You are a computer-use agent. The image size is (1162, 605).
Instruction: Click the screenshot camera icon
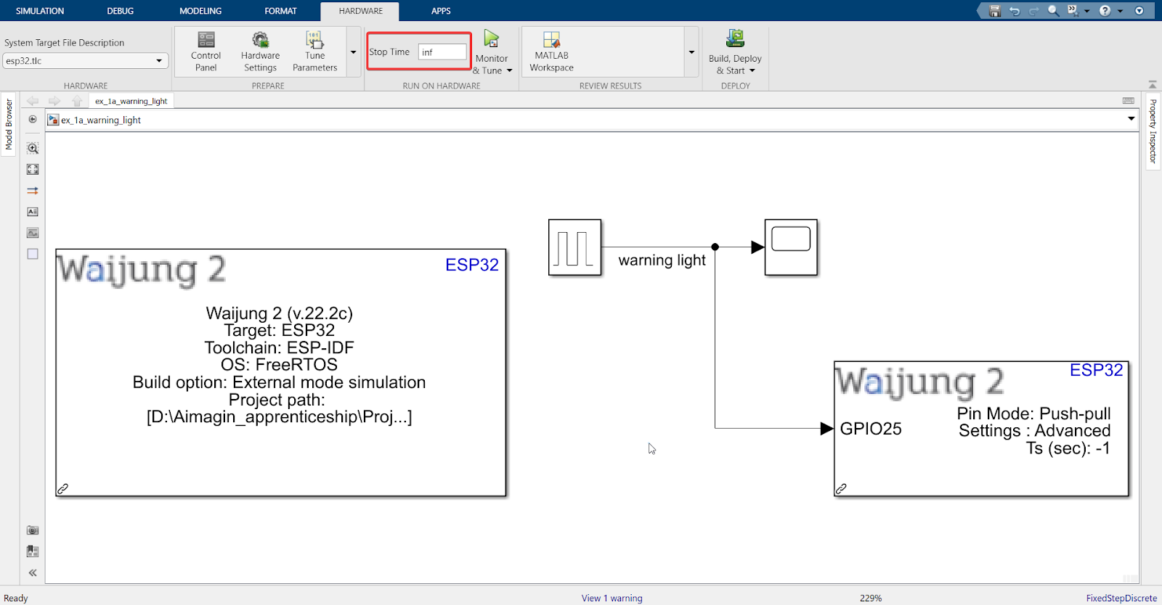33,530
